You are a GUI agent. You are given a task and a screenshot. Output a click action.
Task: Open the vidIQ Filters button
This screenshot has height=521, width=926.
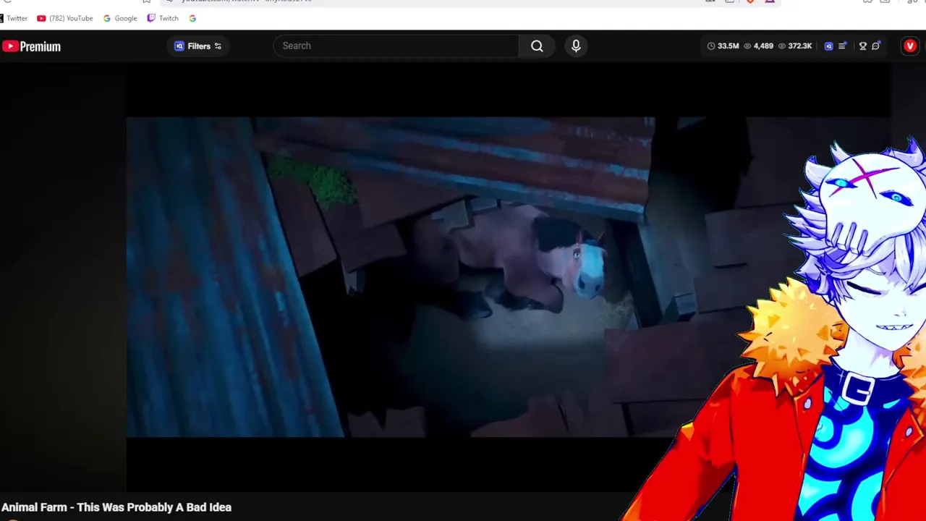[198, 46]
